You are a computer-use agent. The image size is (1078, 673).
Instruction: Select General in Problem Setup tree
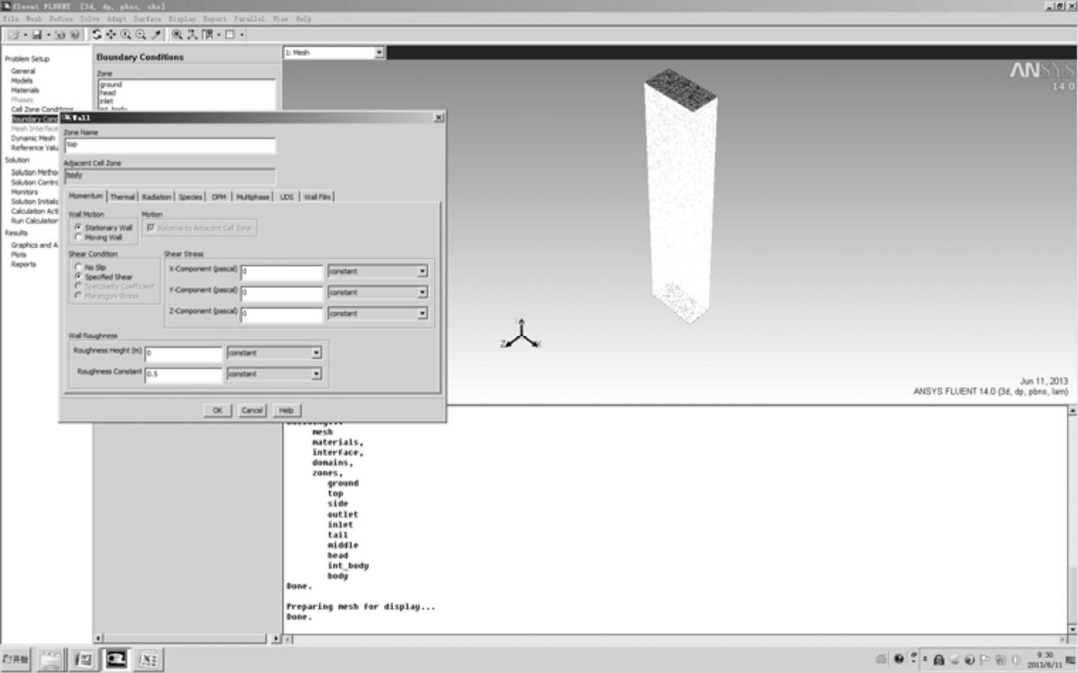(23, 71)
